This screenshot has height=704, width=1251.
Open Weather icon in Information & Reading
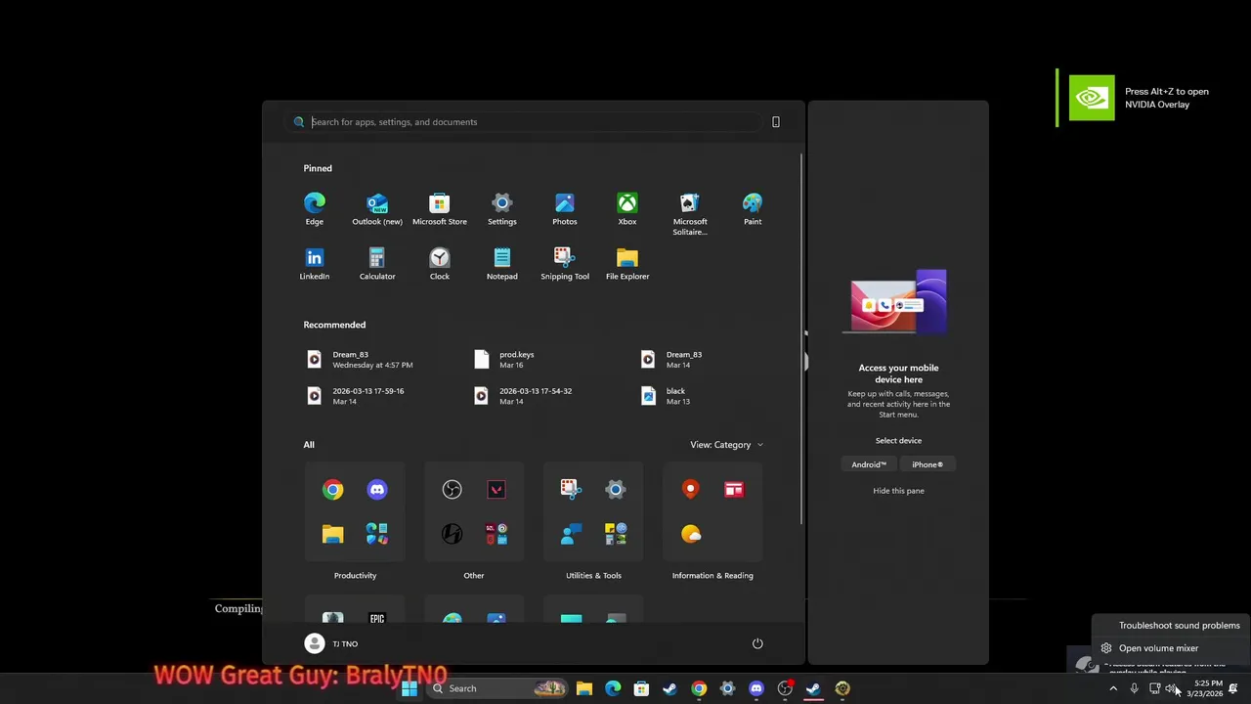pyautogui.click(x=691, y=534)
